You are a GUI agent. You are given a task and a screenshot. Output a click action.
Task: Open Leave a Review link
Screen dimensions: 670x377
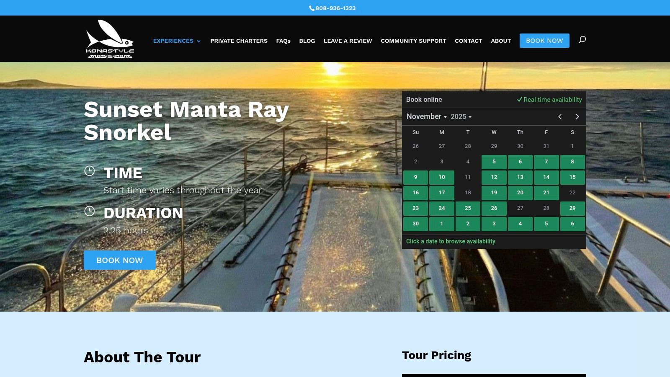tap(348, 41)
